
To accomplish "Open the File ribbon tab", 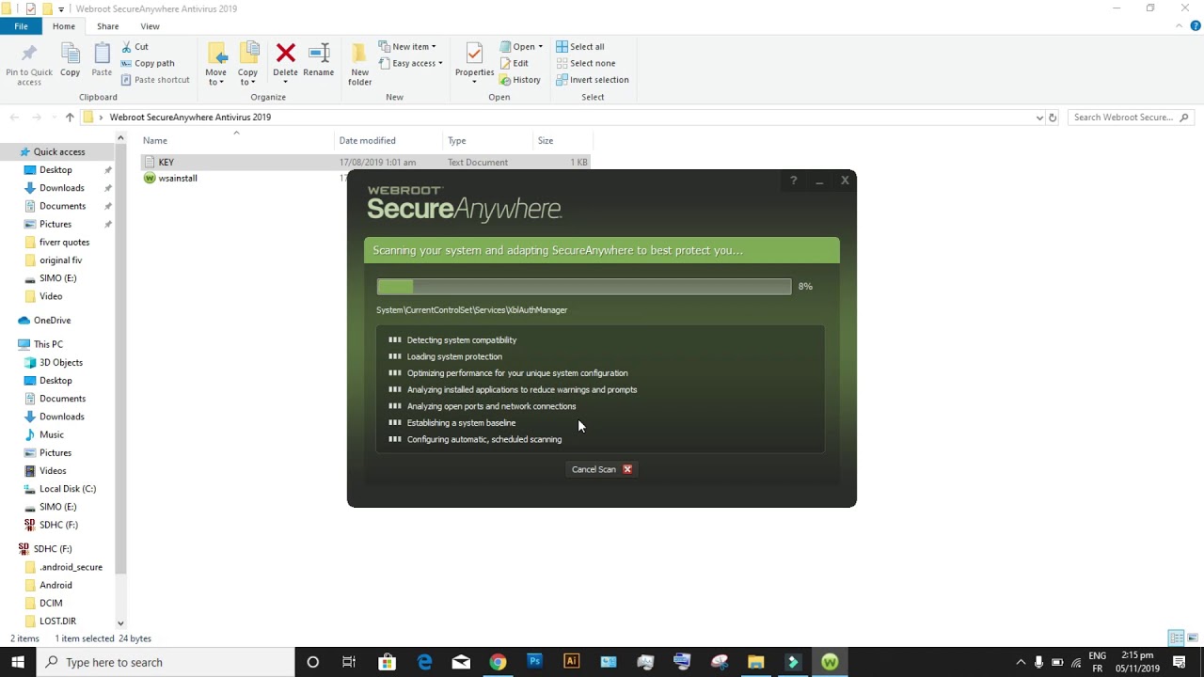I will pos(21,26).
